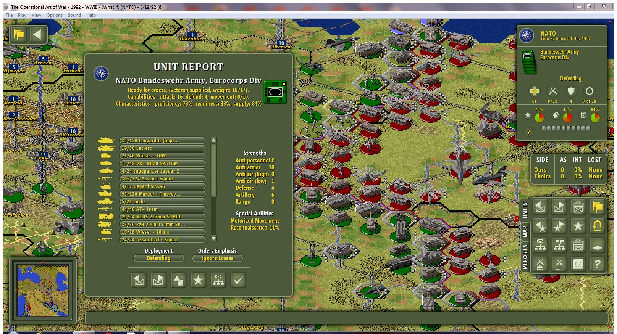Select the 4/12 Gepard SPAAG row
This screenshot has height=334, width=617.
point(163,186)
